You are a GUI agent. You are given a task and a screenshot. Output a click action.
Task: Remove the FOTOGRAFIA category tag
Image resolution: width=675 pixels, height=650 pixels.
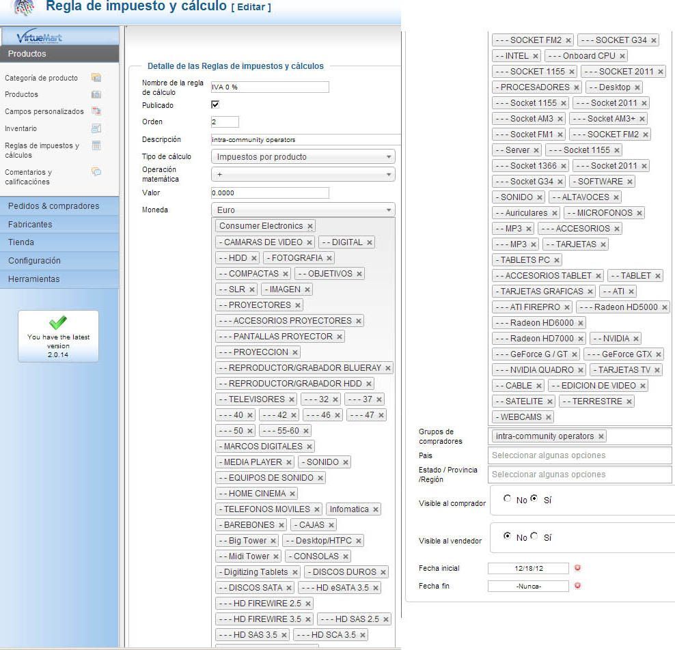(329, 258)
